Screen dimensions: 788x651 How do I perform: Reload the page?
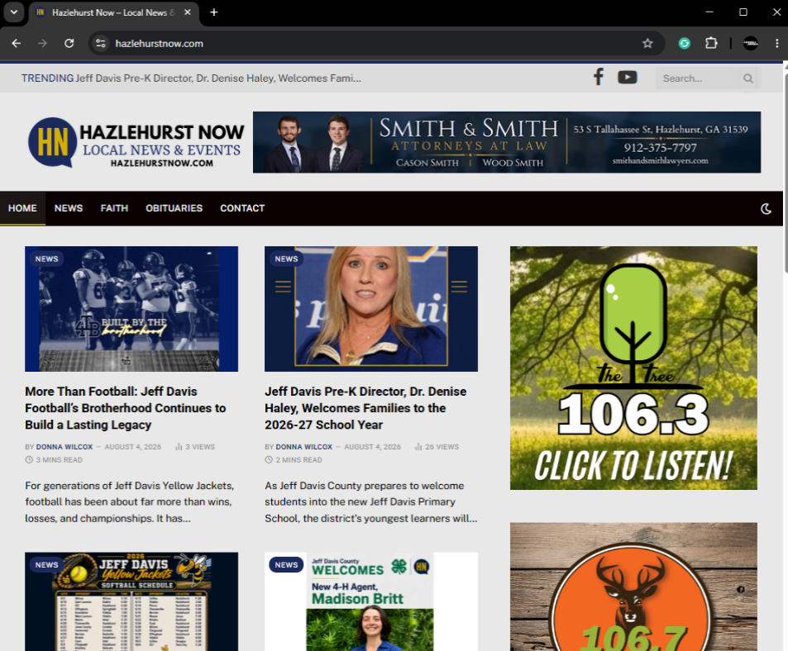[69, 43]
